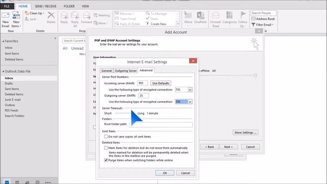Open Mail view in navigation bar
327x184 pixels.
[7, 182]
